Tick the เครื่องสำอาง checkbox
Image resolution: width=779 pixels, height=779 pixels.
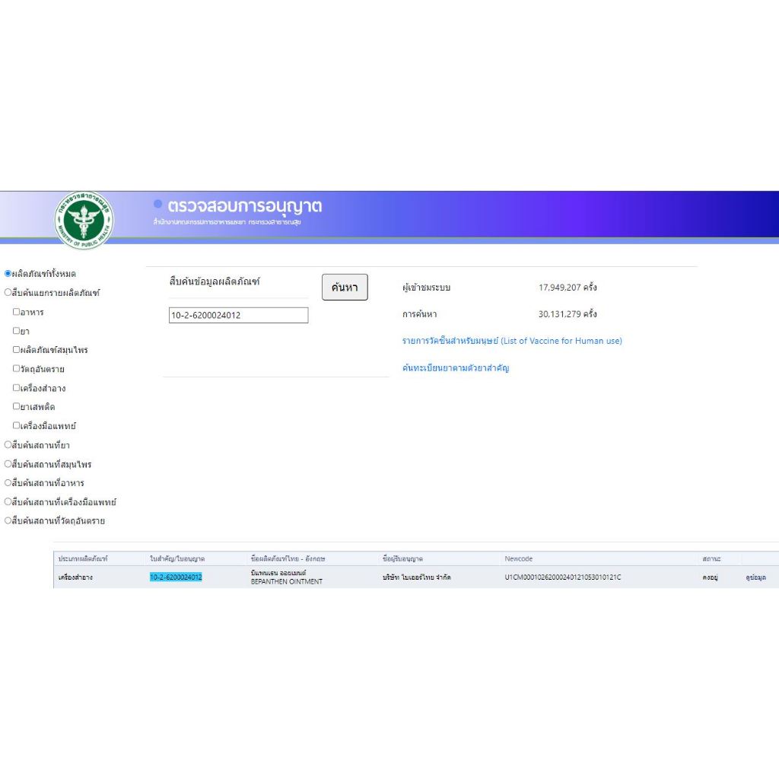17,388
